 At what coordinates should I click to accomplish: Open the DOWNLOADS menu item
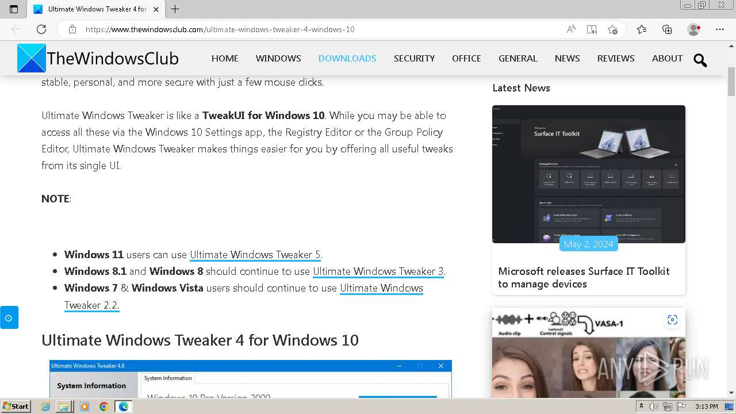point(347,58)
